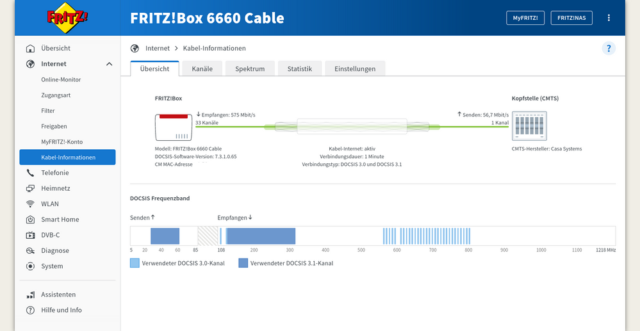Click the DOCSIS 3.1 channel legend swatch
This screenshot has height=331, width=640.
click(243, 263)
